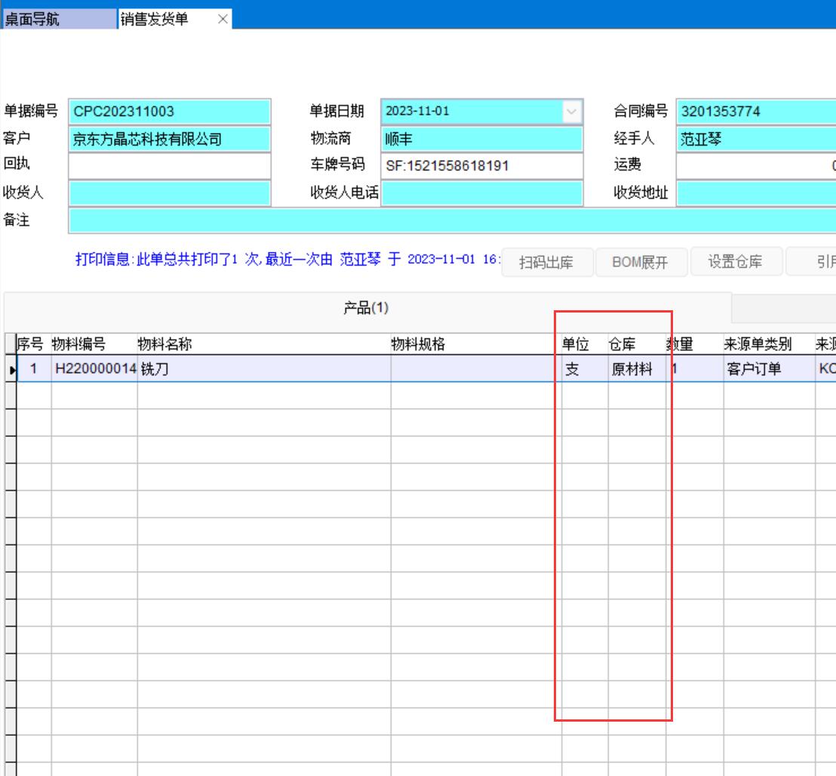Screen dimensions: 836x776
Task: Open the 产品(1) tab
Action: [x=366, y=308]
